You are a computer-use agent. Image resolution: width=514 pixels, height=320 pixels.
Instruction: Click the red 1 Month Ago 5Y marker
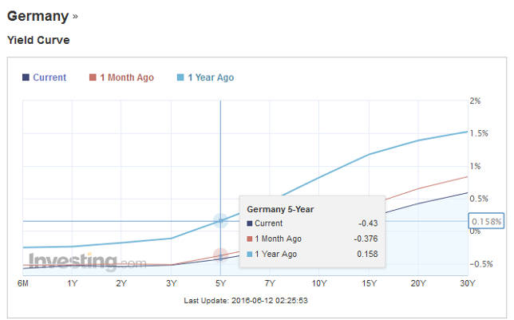220,255
